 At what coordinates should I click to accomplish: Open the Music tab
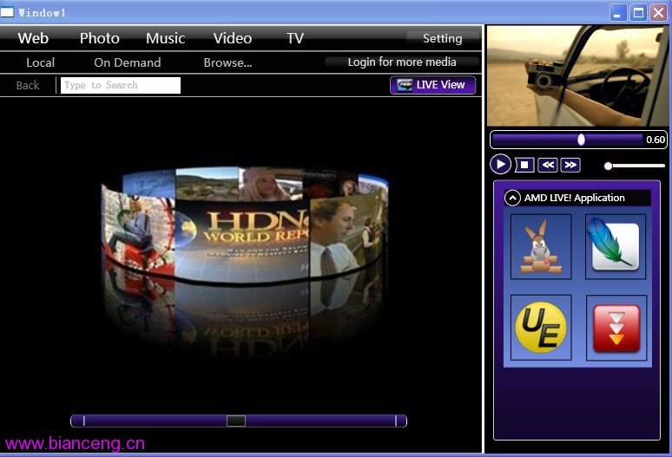click(165, 38)
